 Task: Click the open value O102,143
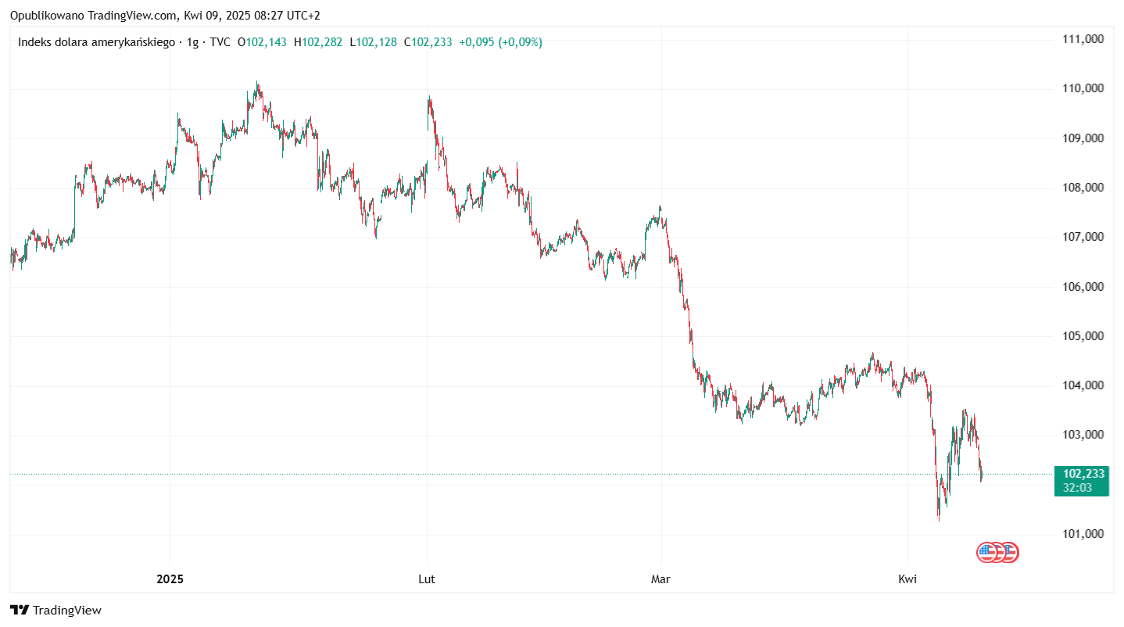pyautogui.click(x=262, y=42)
